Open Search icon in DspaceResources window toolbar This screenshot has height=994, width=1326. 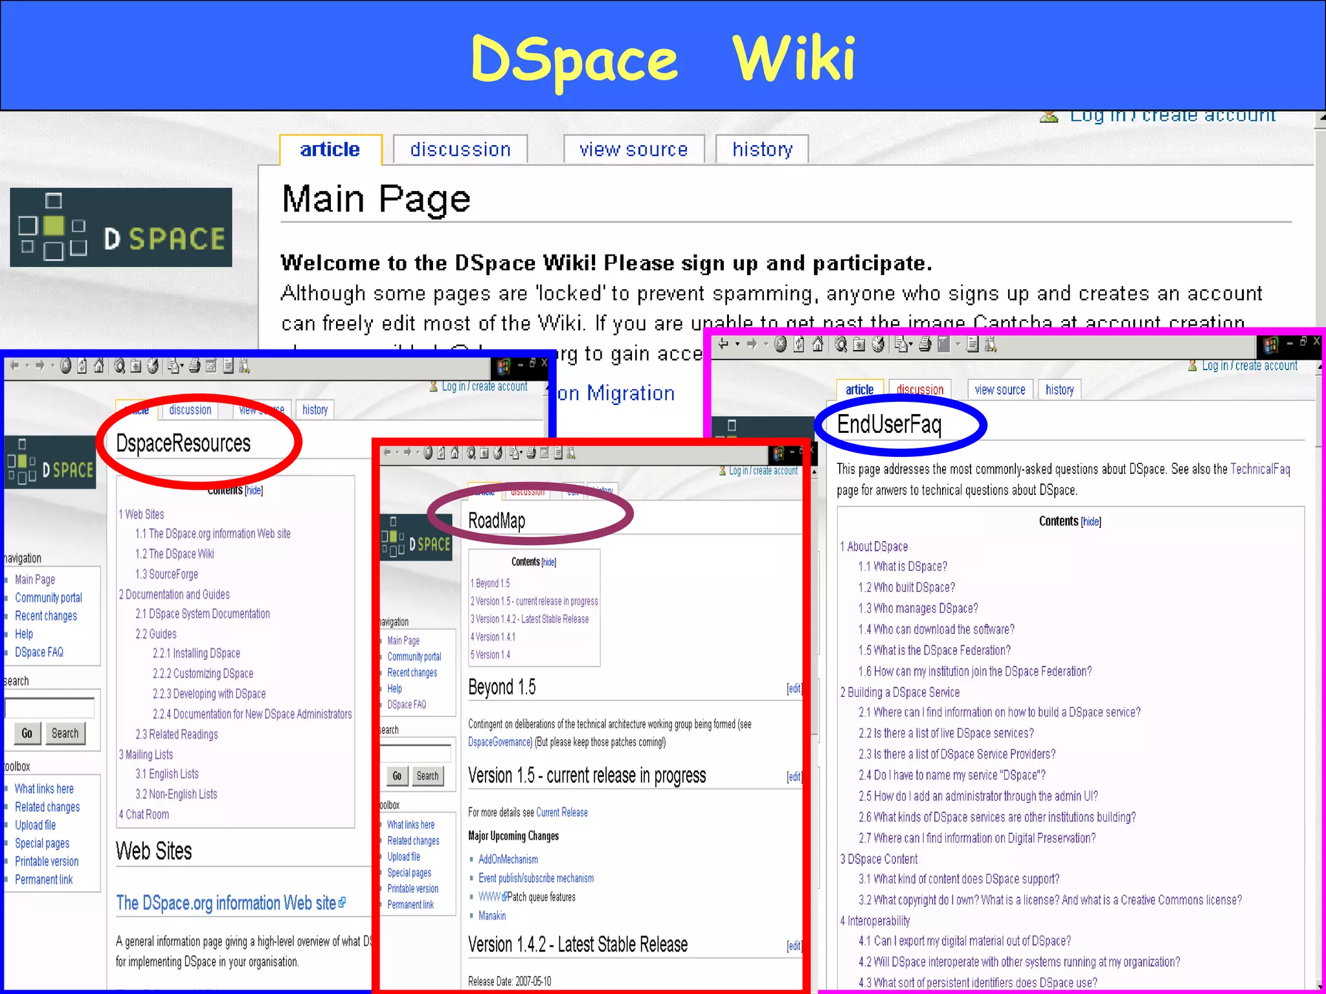click(x=119, y=366)
